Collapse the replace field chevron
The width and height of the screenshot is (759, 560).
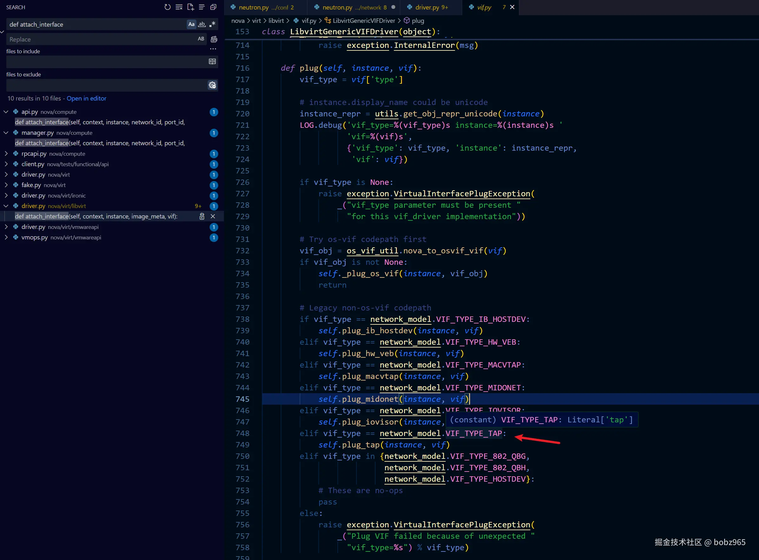pos(2,32)
